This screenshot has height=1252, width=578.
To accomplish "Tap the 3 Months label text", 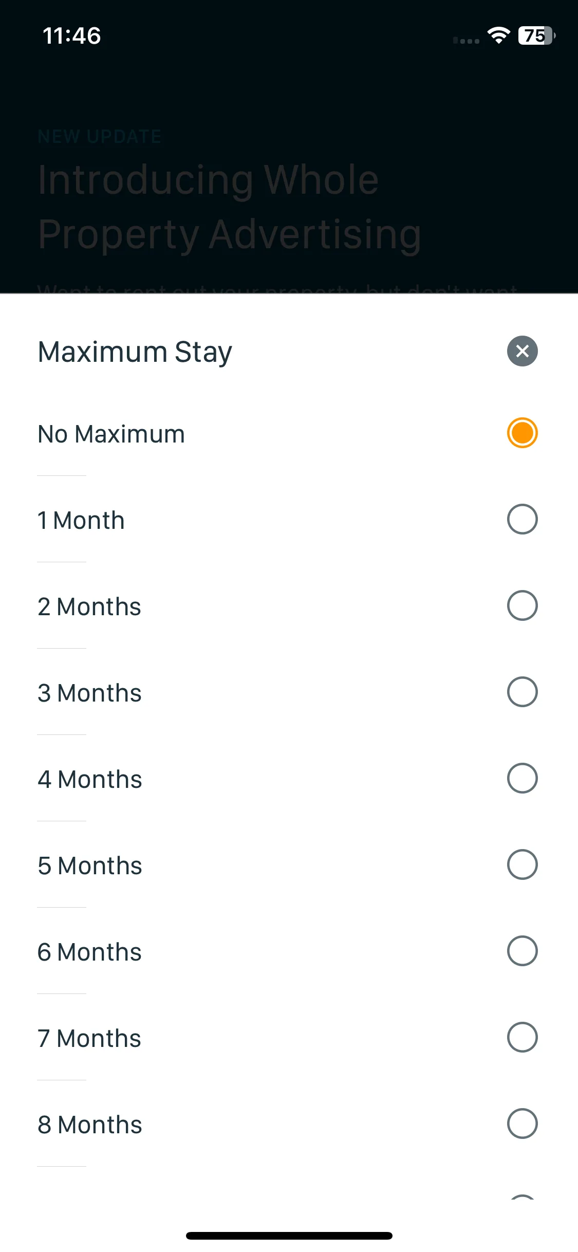I will click(89, 693).
